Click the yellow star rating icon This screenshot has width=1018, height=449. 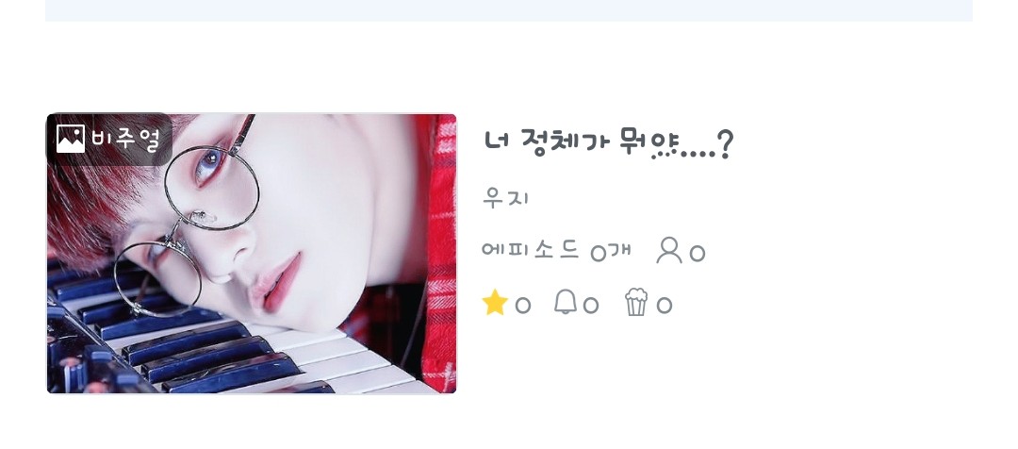click(495, 303)
